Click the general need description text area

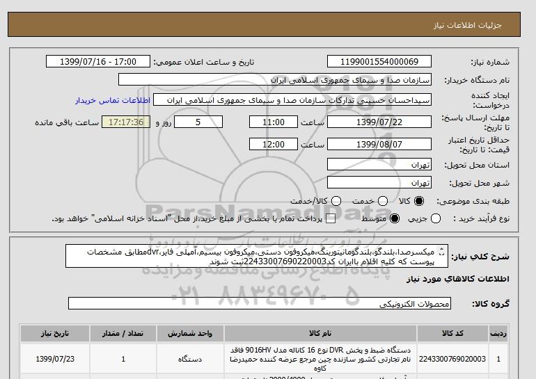[257, 256]
